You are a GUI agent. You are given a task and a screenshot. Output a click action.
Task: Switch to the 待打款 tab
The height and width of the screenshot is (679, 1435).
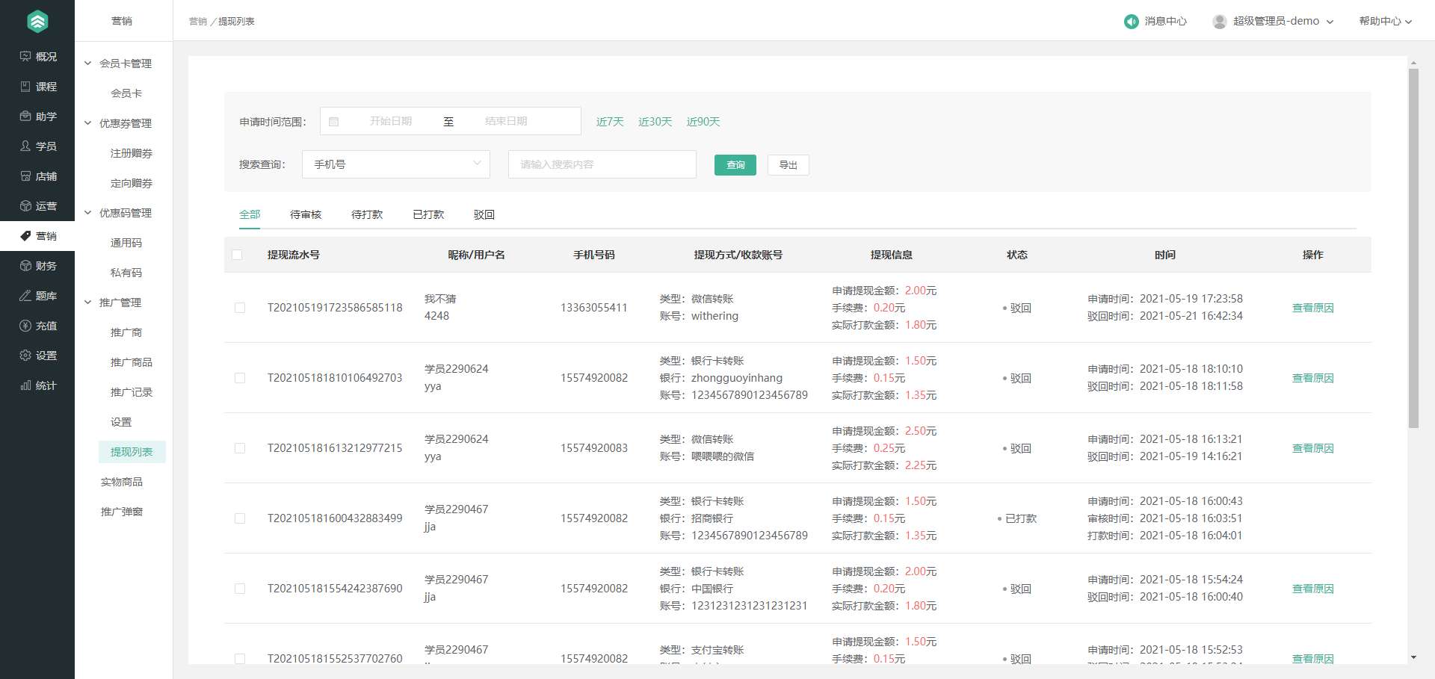coord(367,214)
